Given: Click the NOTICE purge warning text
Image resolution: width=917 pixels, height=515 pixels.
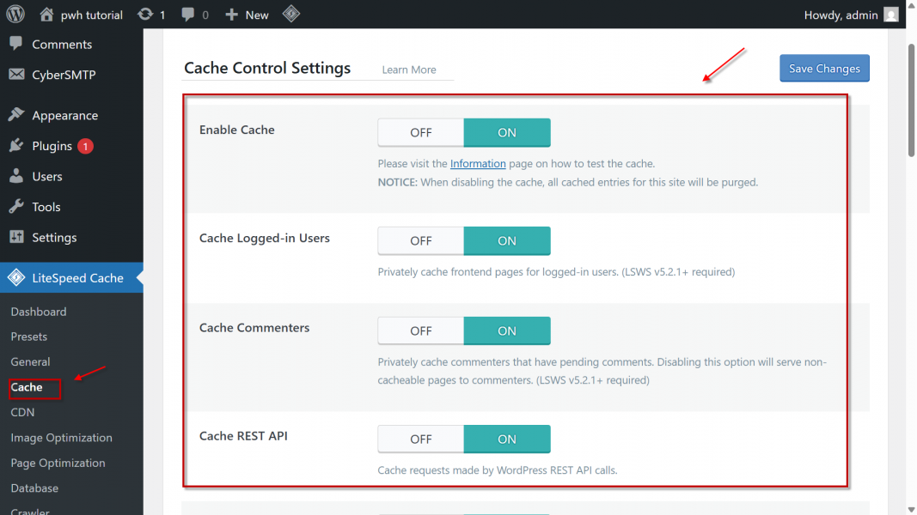Looking at the screenshot, I should (568, 182).
